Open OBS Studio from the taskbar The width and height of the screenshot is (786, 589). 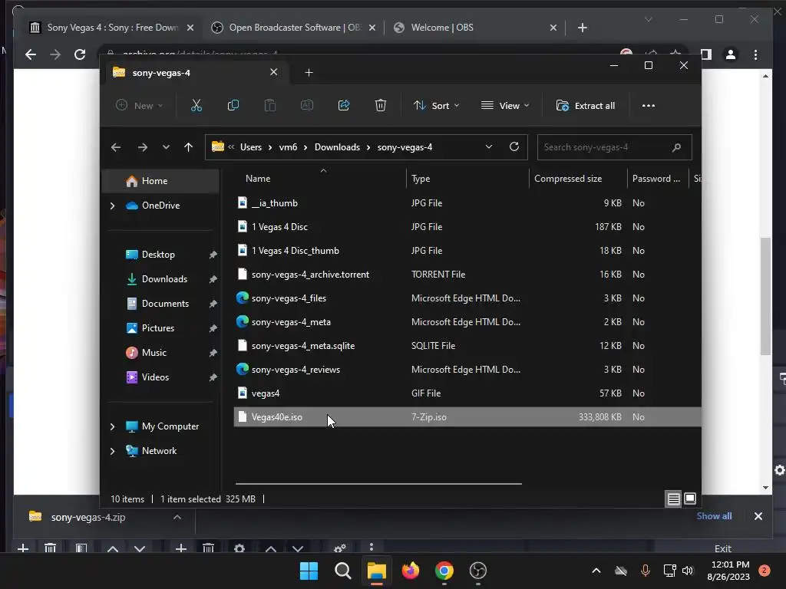477,571
